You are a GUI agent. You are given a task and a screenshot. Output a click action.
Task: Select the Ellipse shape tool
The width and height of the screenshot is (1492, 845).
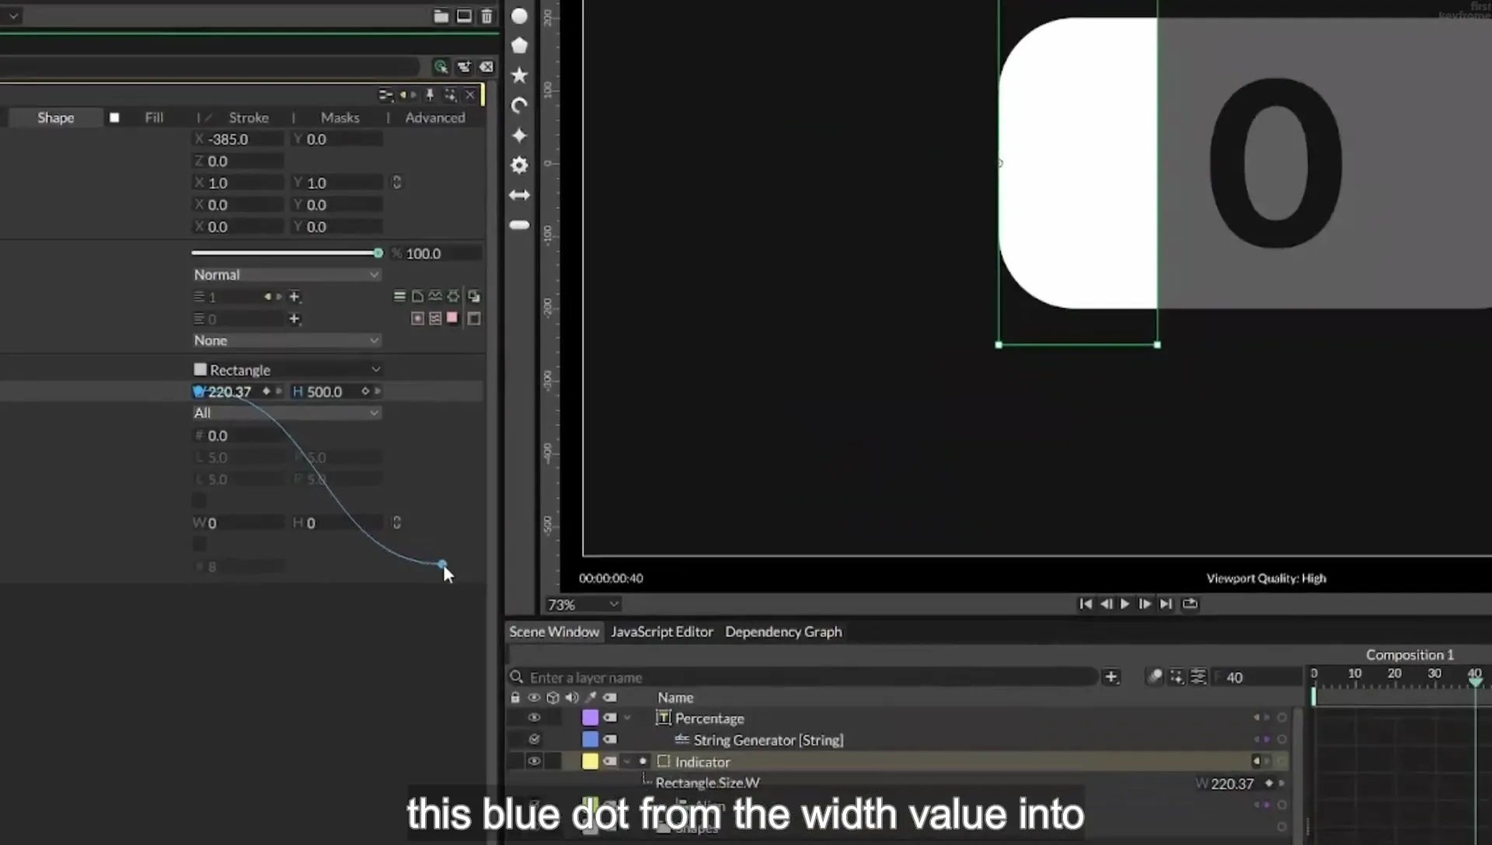(x=519, y=16)
